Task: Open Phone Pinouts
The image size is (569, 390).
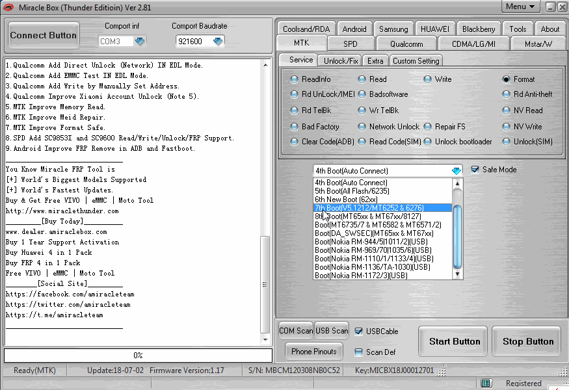Action: click(314, 352)
